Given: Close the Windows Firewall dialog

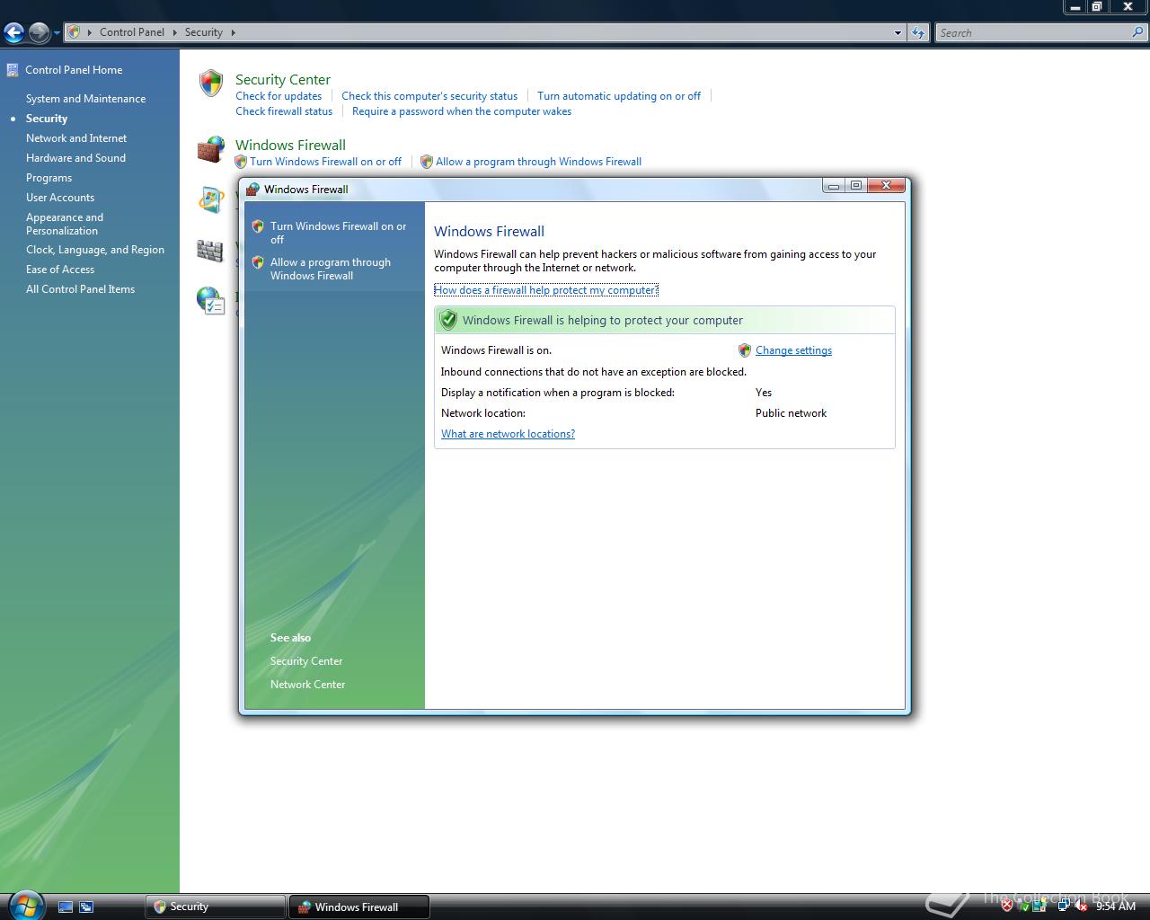Looking at the screenshot, I should click(886, 186).
